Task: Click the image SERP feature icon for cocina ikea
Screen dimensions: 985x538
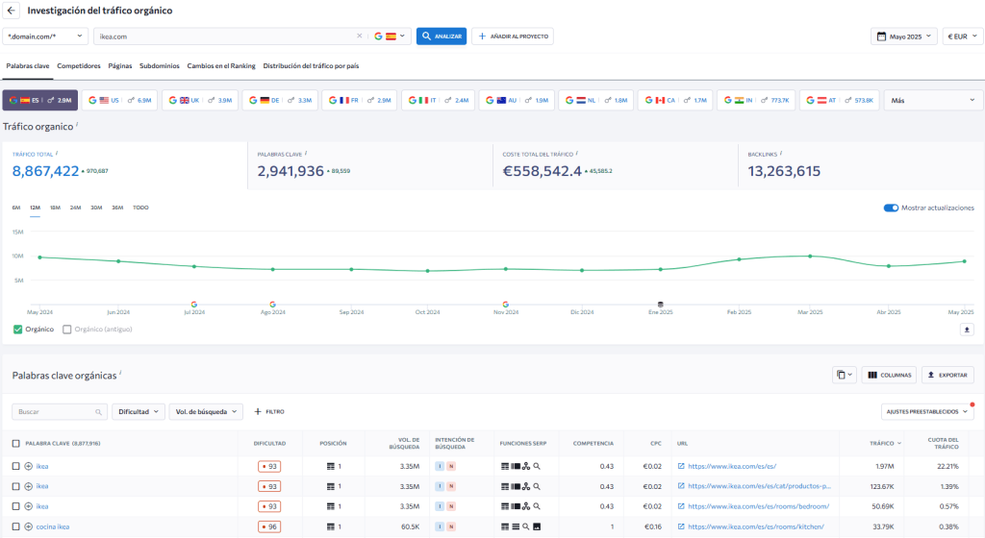Action: 537,526
